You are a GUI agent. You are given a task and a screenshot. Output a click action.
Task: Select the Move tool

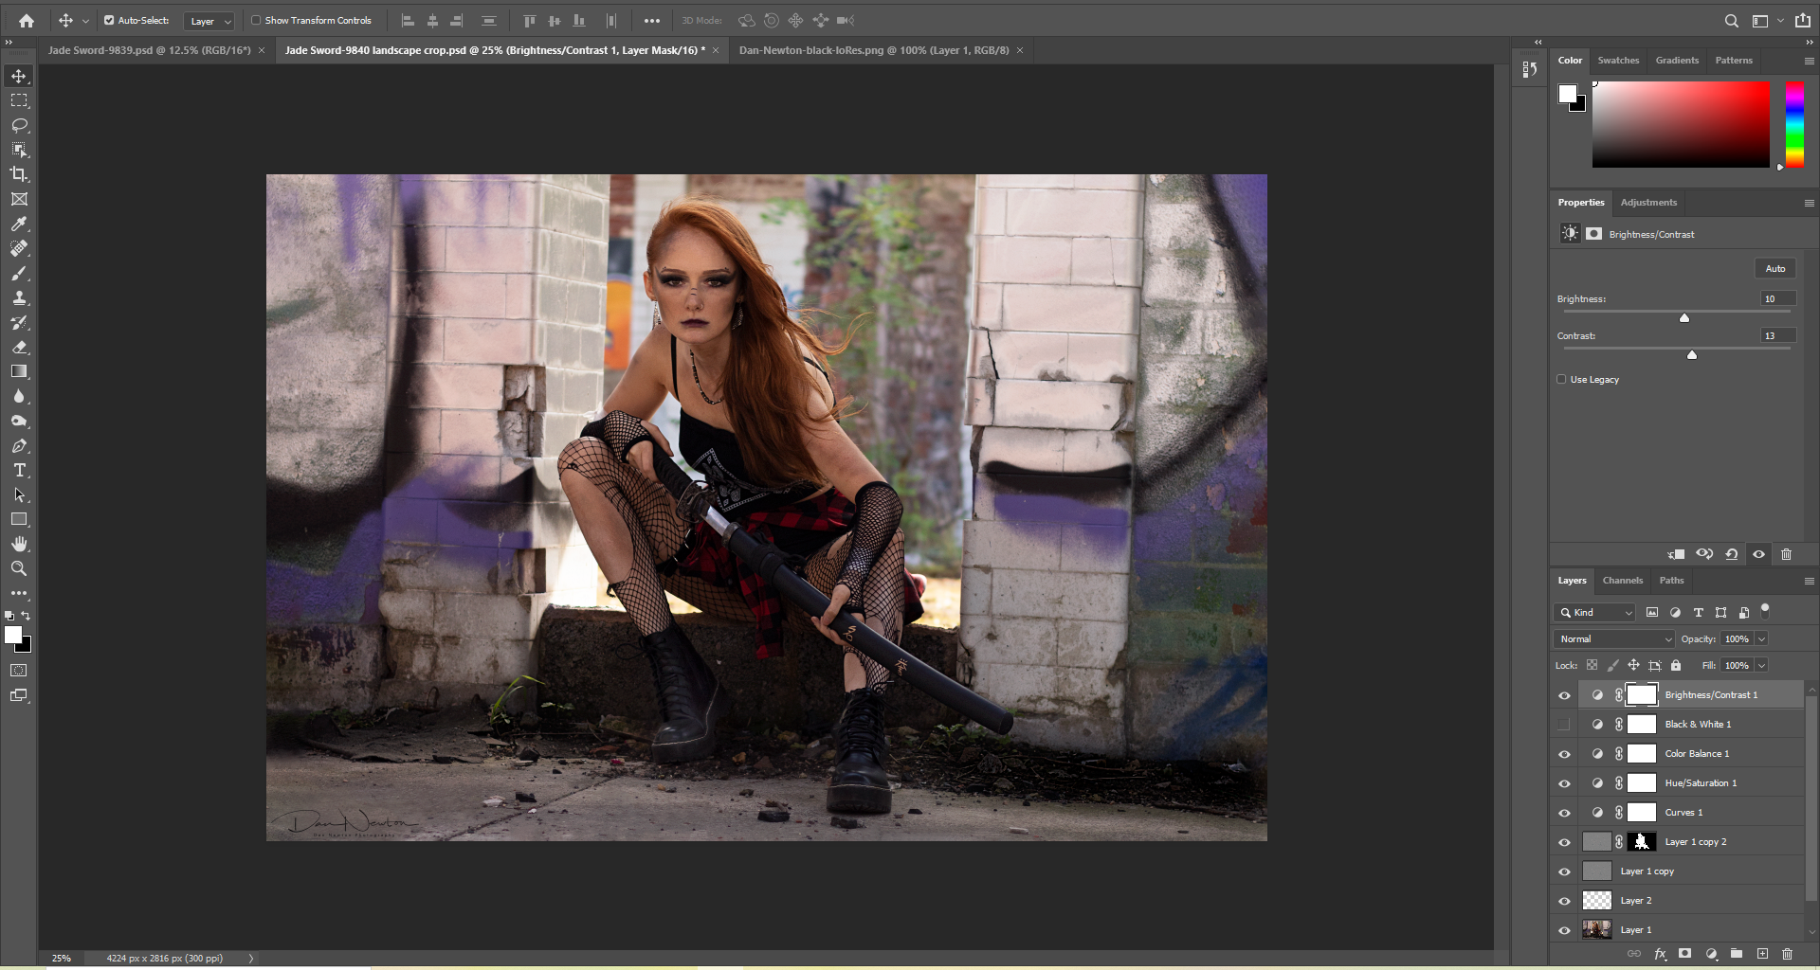tap(19, 76)
